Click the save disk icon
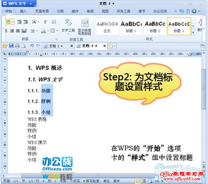The height and width of the screenshot is (184, 208). [11, 46]
